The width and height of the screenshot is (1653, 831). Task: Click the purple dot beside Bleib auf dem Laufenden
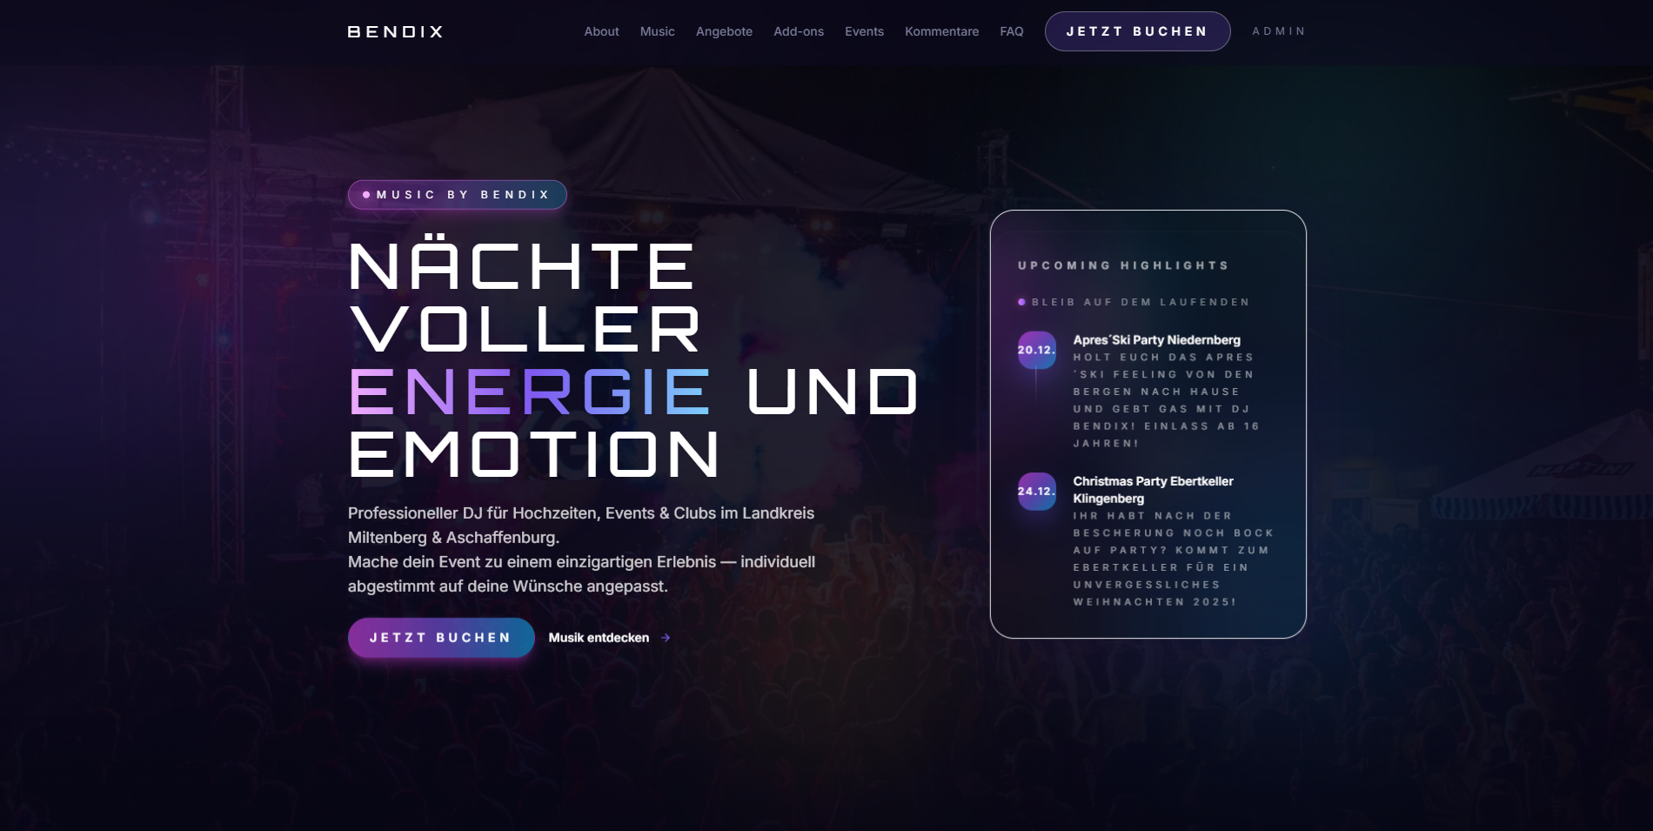pos(1021,302)
